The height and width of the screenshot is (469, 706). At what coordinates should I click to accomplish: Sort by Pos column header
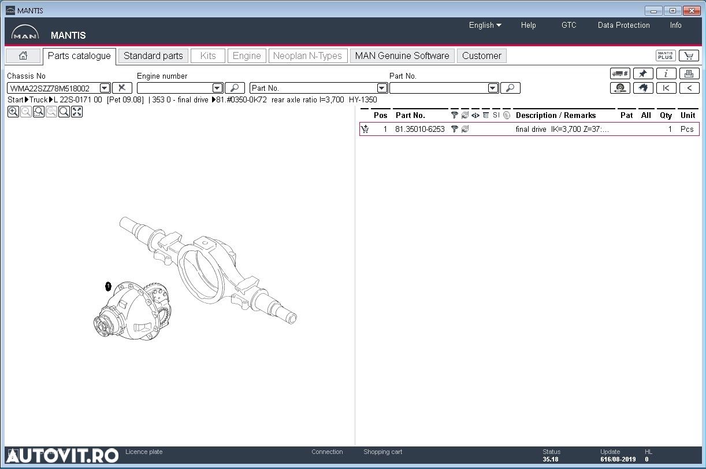pos(381,115)
